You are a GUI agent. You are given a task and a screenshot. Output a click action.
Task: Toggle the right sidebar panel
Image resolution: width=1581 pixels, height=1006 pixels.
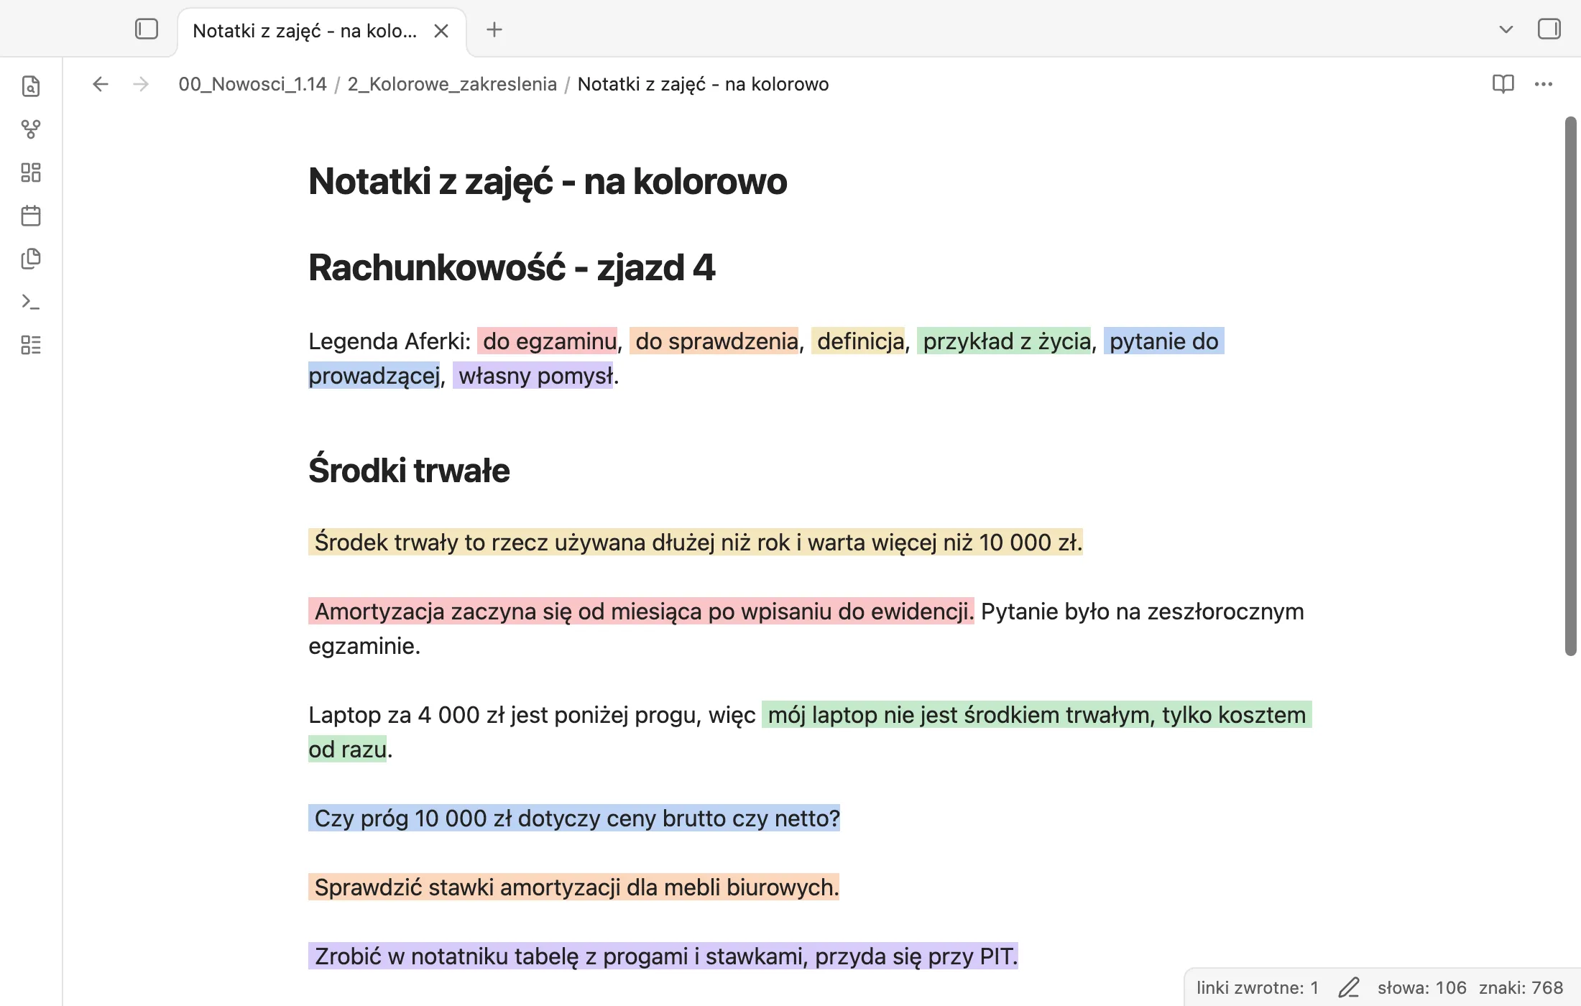[1549, 29]
